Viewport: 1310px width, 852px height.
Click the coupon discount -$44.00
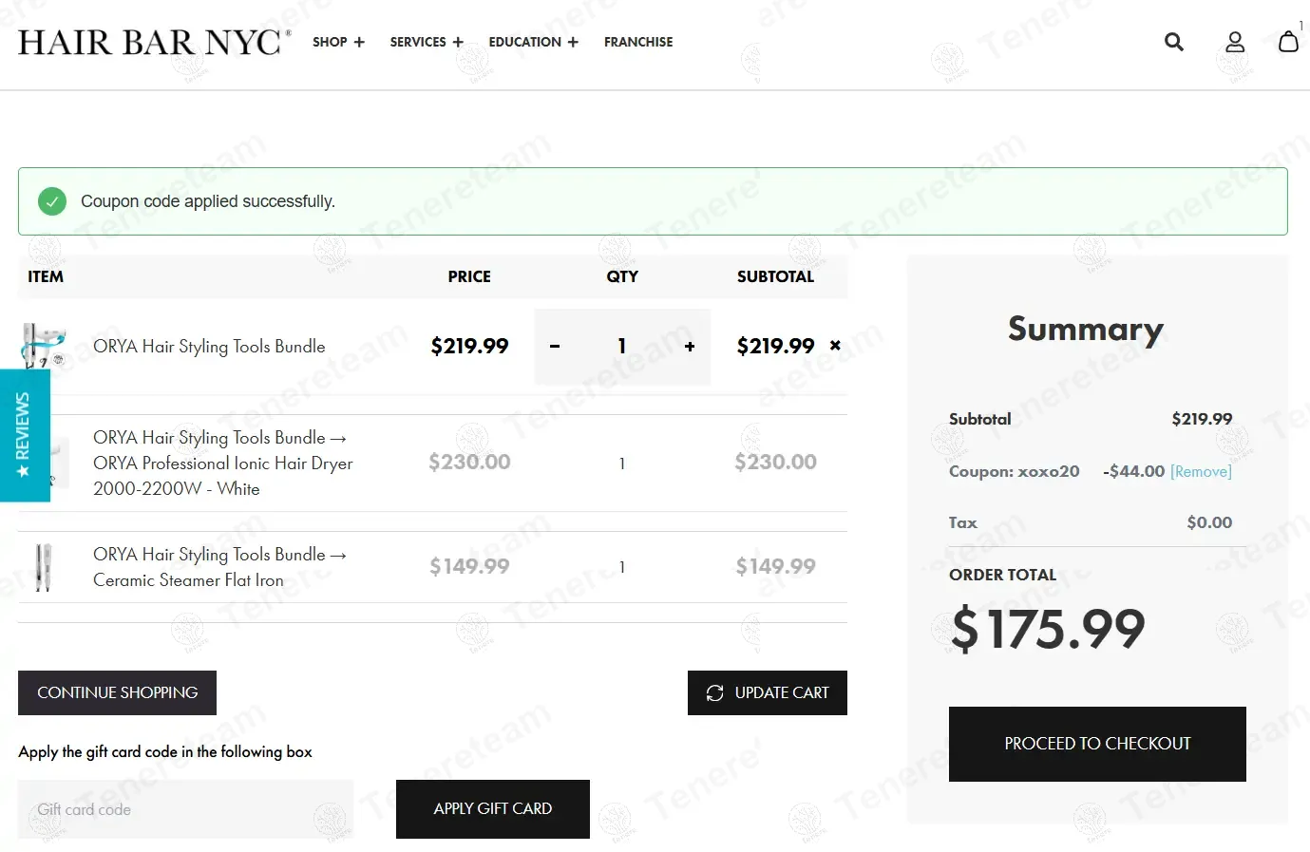click(x=1133, y=471)
